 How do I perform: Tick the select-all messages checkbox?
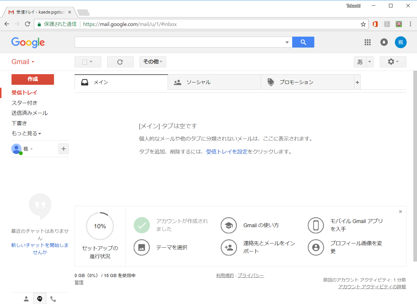click(85, 62)
